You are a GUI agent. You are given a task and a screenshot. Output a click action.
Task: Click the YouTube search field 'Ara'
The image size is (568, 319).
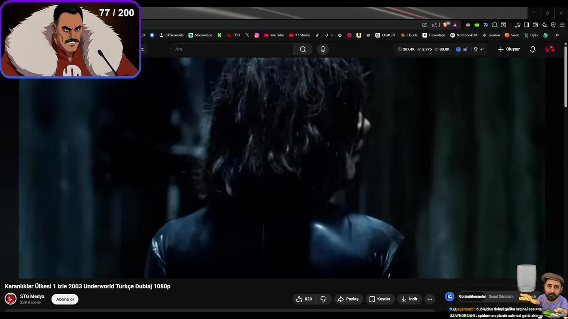[x=232, y=49]
